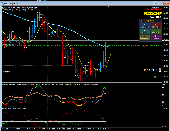
Task: Click the chart window icon in title bar
Action: (x=2, y=4)
